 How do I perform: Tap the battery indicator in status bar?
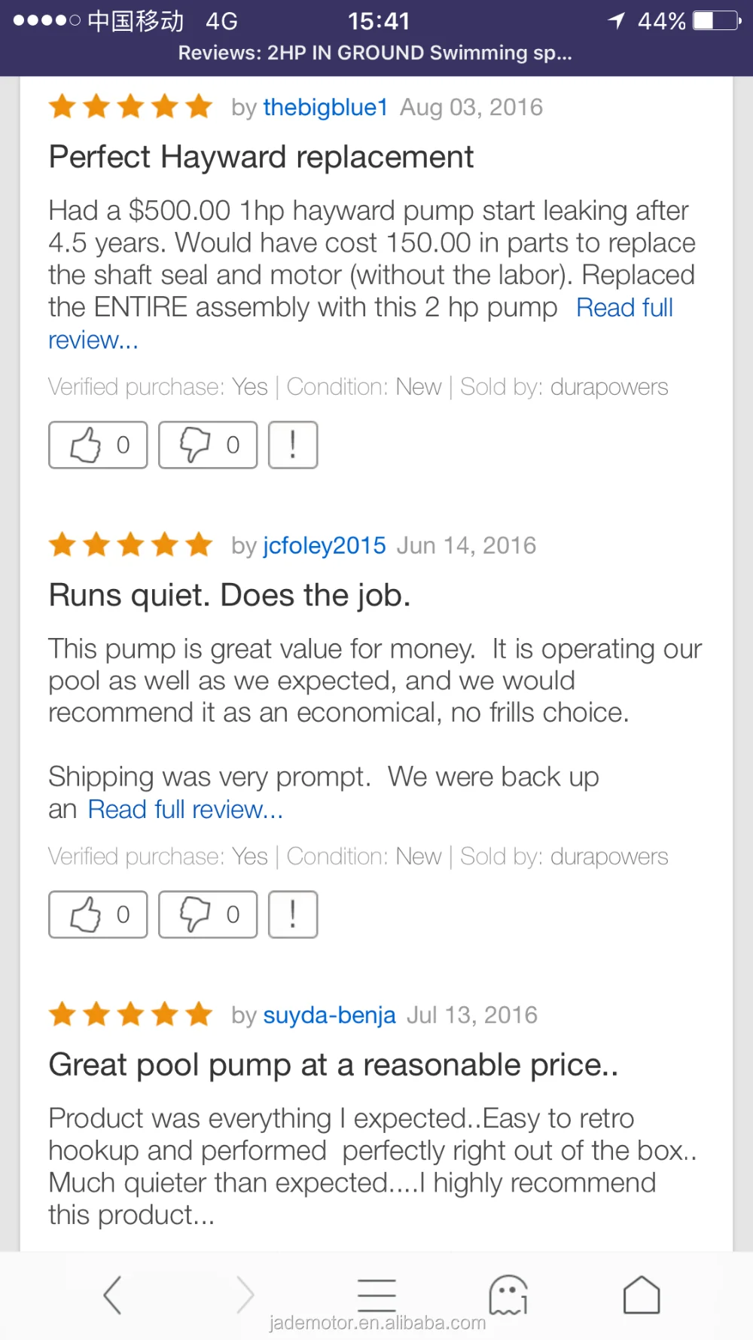coord(716,20)
